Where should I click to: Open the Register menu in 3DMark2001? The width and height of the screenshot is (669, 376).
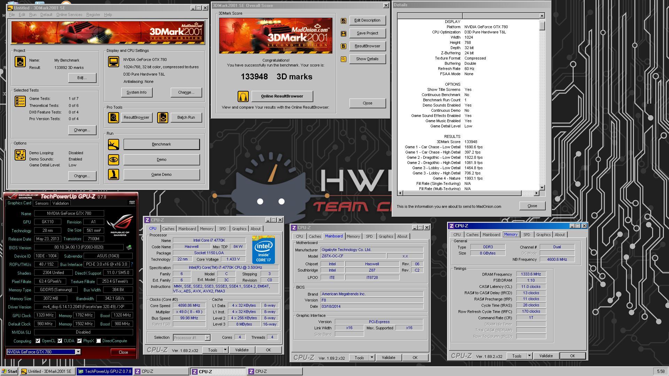93,15
